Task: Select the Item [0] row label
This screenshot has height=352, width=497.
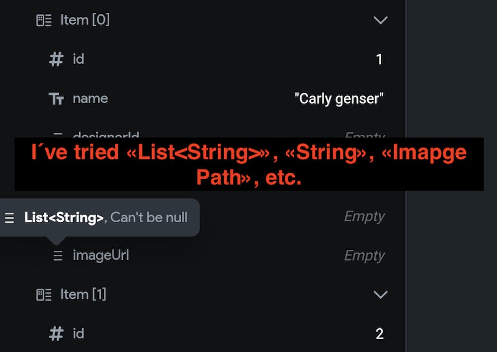Action: (x=85, y=20)
